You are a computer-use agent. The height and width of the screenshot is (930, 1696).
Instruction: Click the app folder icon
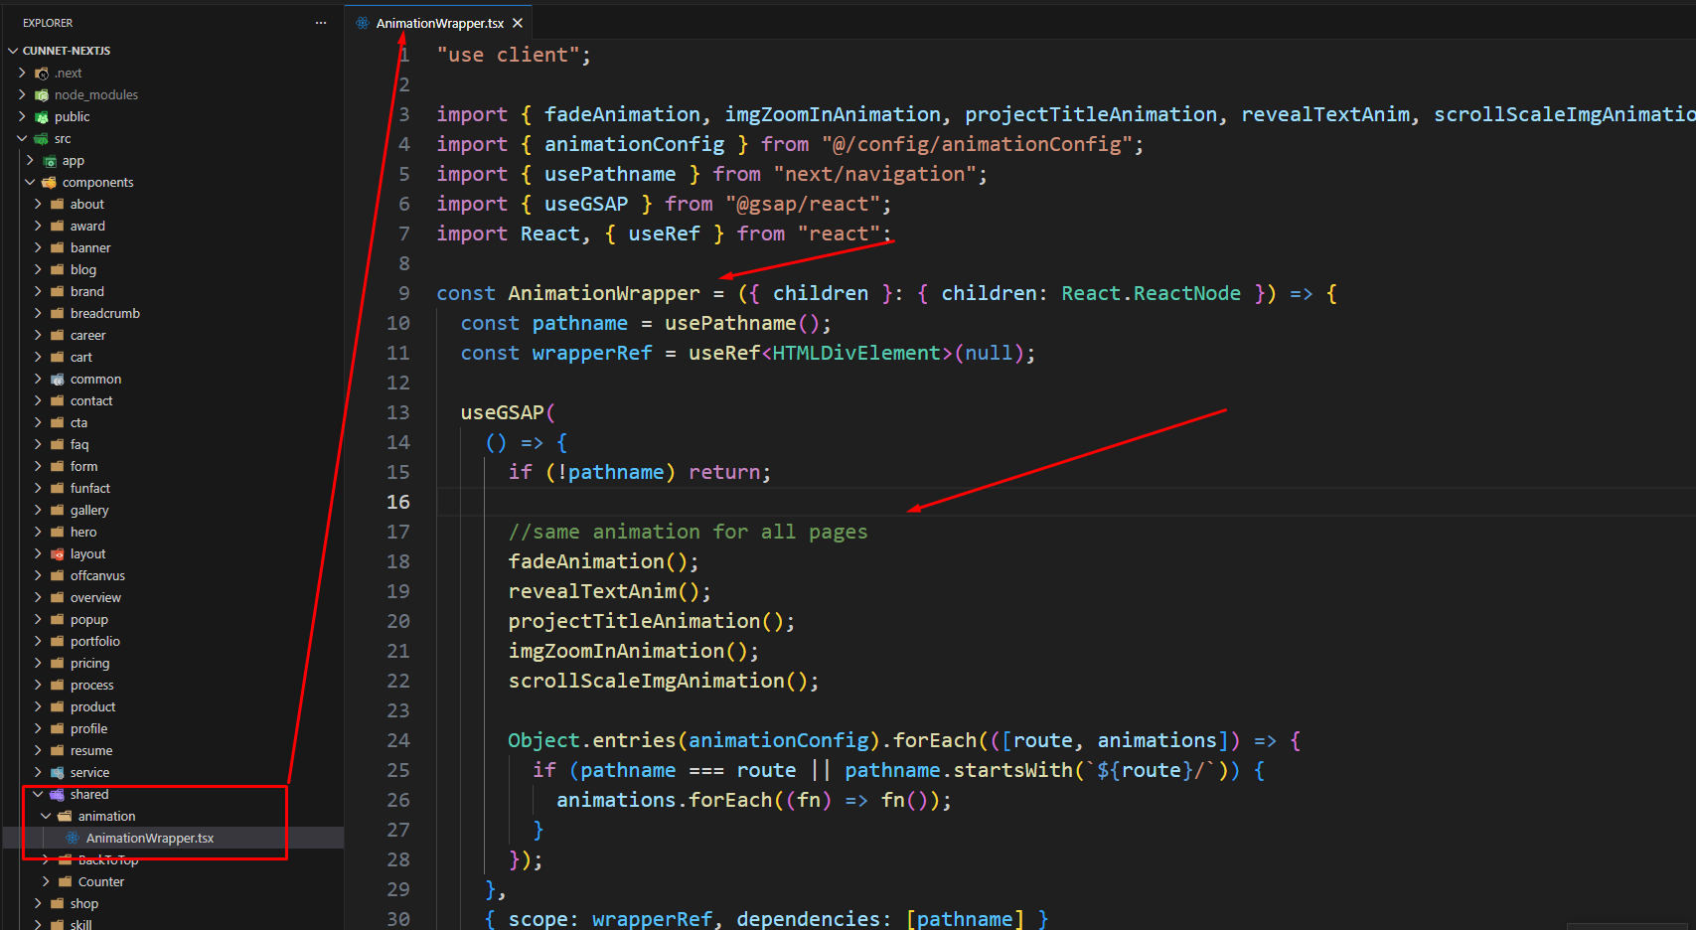tap(50, 161)
